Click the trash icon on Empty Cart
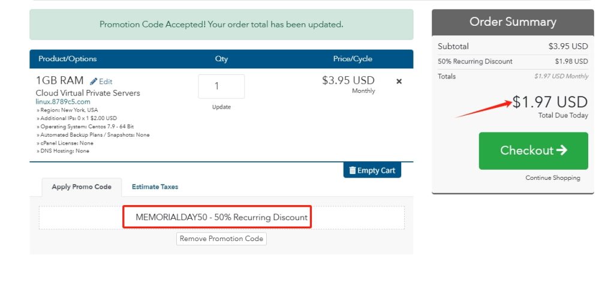 tap(352, 170)
